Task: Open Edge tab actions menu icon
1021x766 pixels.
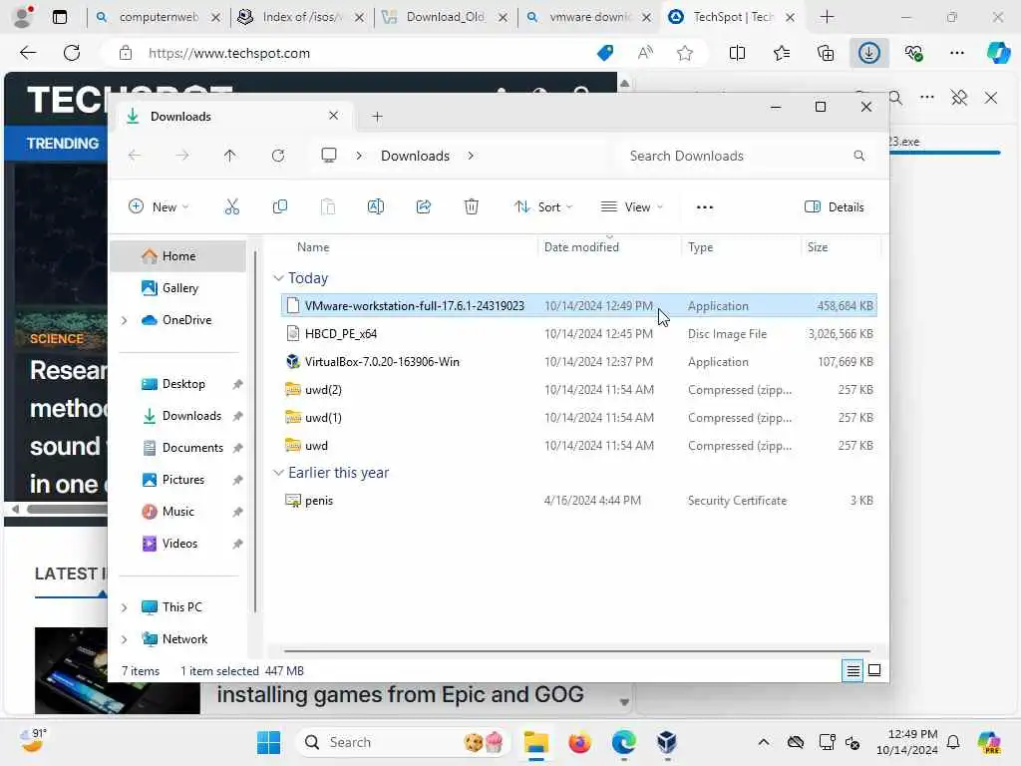Action: click(59, 17)
